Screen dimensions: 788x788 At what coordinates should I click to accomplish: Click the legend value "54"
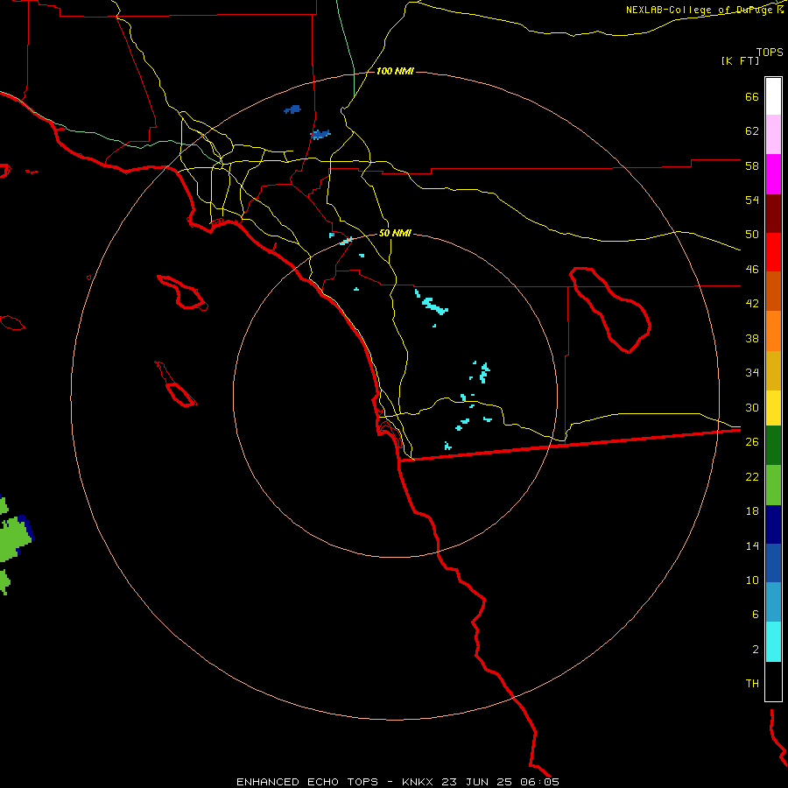752,200
